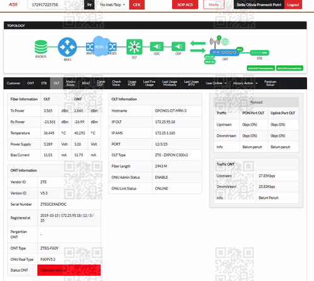314x281 pixels.
Task: Open the Usage PCRF tab
Action: (132, 83)
